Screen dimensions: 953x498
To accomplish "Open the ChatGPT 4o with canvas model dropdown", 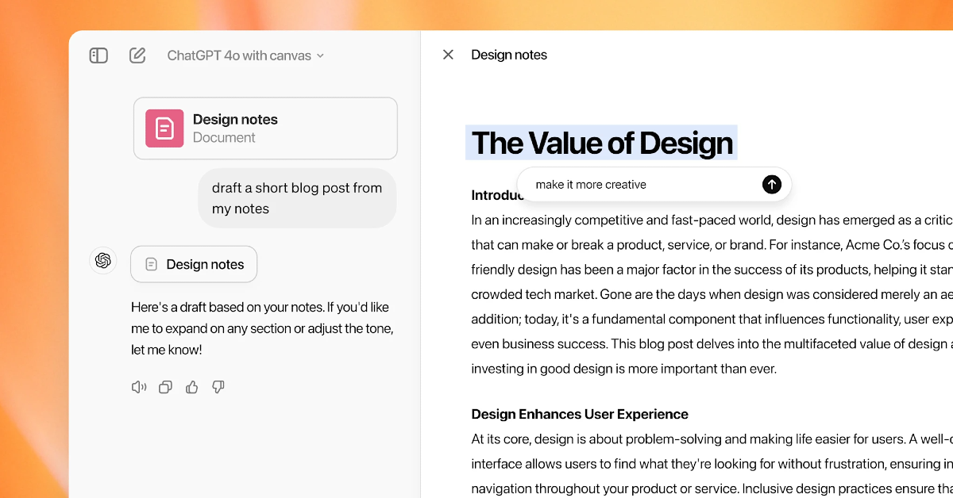I will 245,56.
